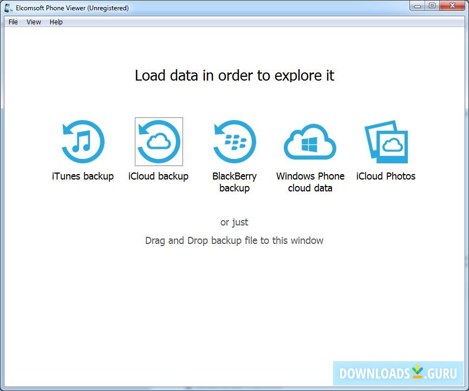Minimize the Elcomsoft Phone Viewer window
This screenshot has width=469, height=391.
point(416,5)
